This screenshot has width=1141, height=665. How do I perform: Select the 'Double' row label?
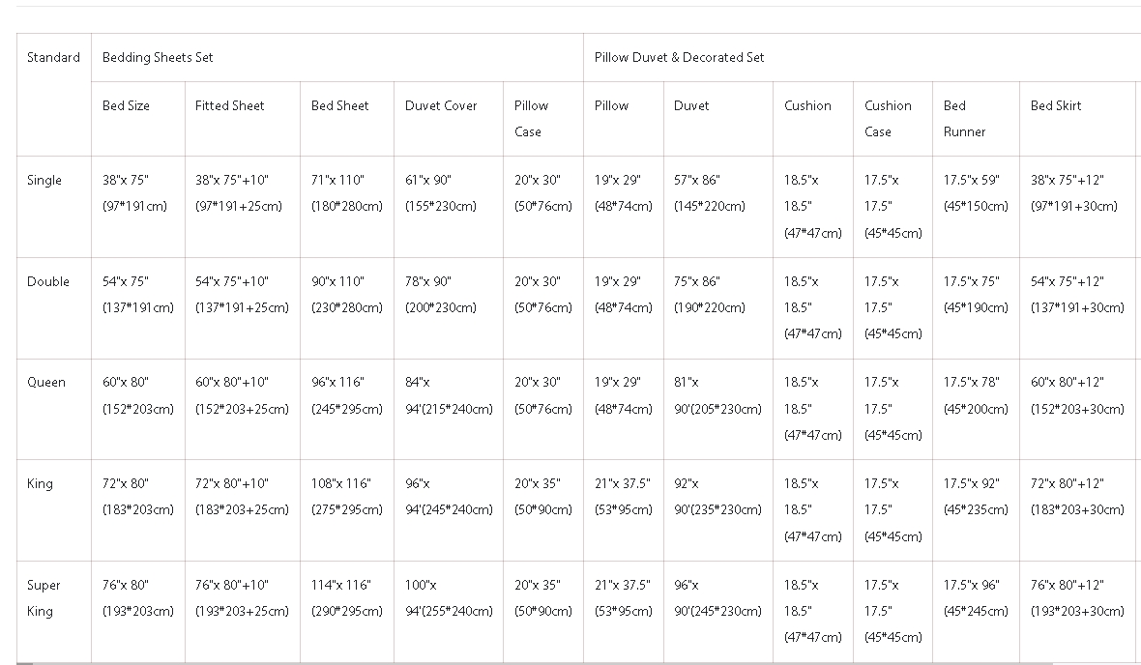(48, 282)
